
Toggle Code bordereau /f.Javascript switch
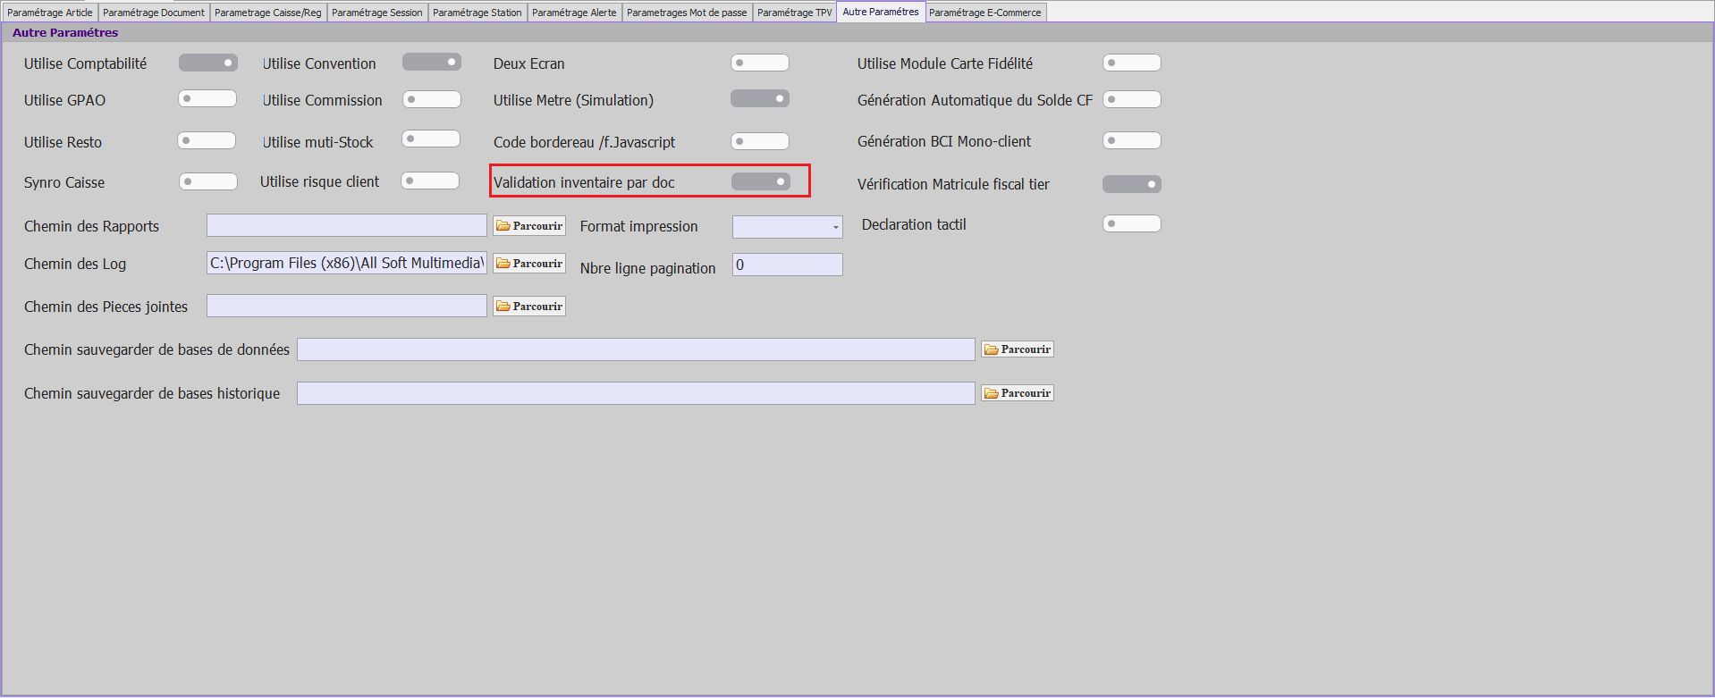coord(760,141)
